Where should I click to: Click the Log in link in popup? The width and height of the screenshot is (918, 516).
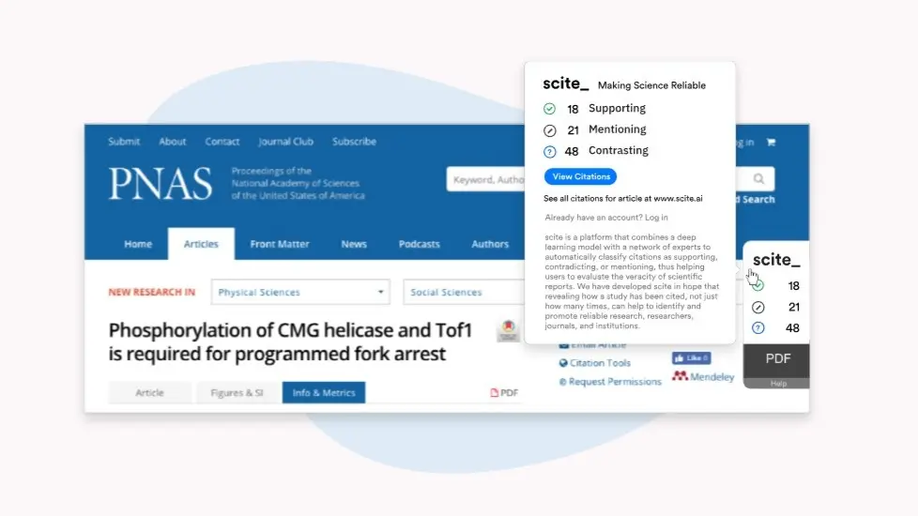[656, 218]
